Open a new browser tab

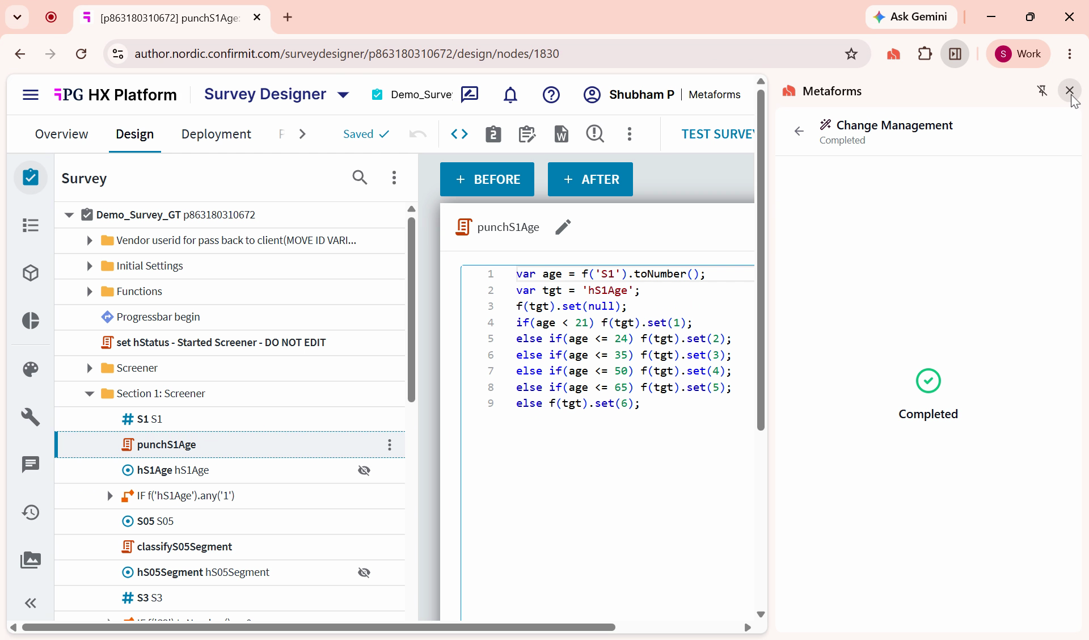[x=288, y=18]
